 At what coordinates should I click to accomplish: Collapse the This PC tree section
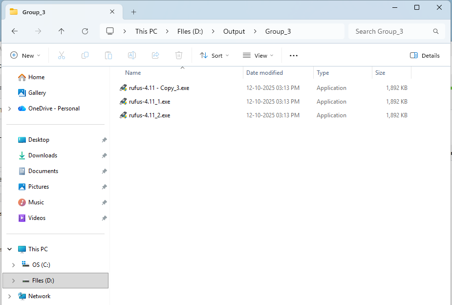(x=9, y=249)
